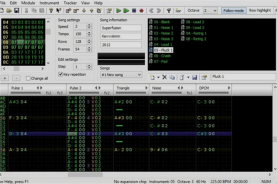Go to previous frame double-arrow icon
Screen dimensions: 277x184
pos(151,11)
